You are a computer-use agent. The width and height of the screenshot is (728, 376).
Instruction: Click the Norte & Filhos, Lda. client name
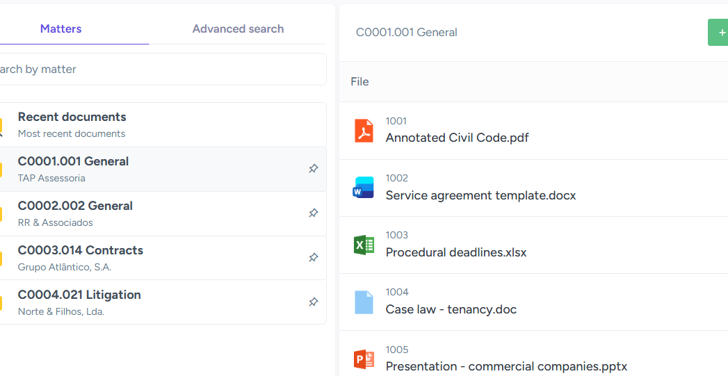click(60, 312)
